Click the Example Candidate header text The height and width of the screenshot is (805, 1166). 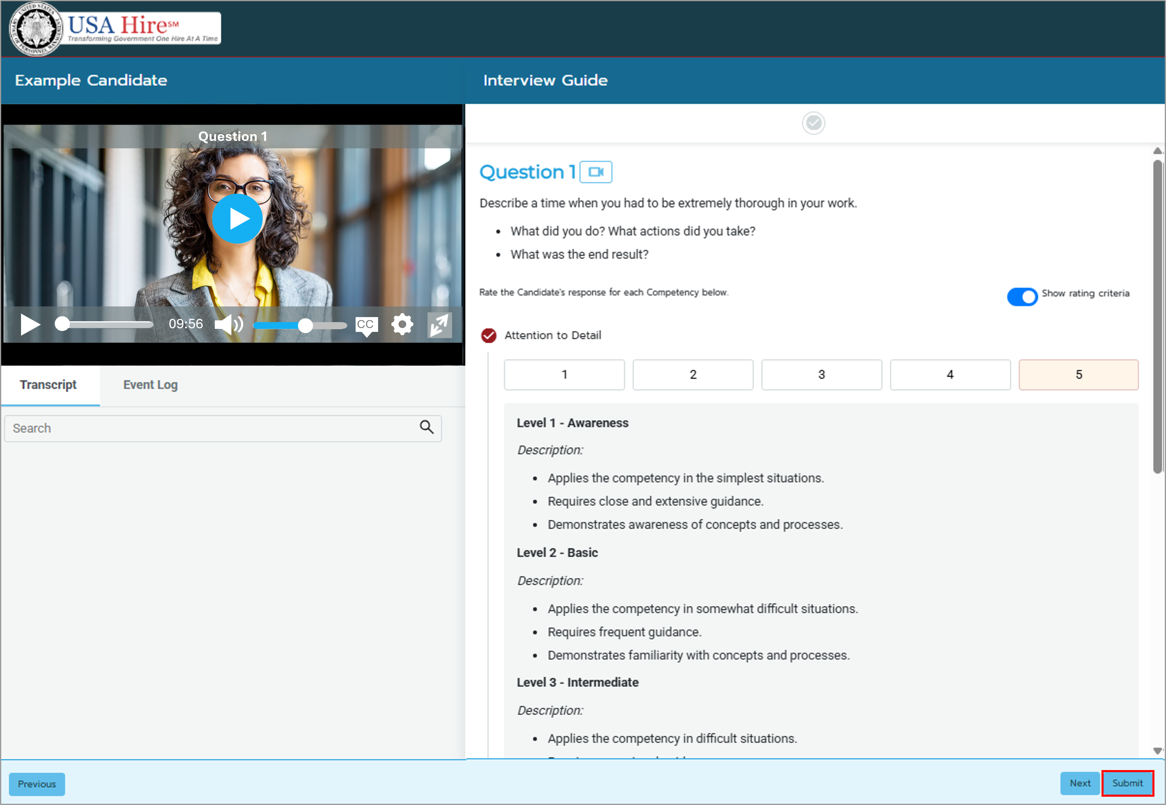(x=91, y=81)
